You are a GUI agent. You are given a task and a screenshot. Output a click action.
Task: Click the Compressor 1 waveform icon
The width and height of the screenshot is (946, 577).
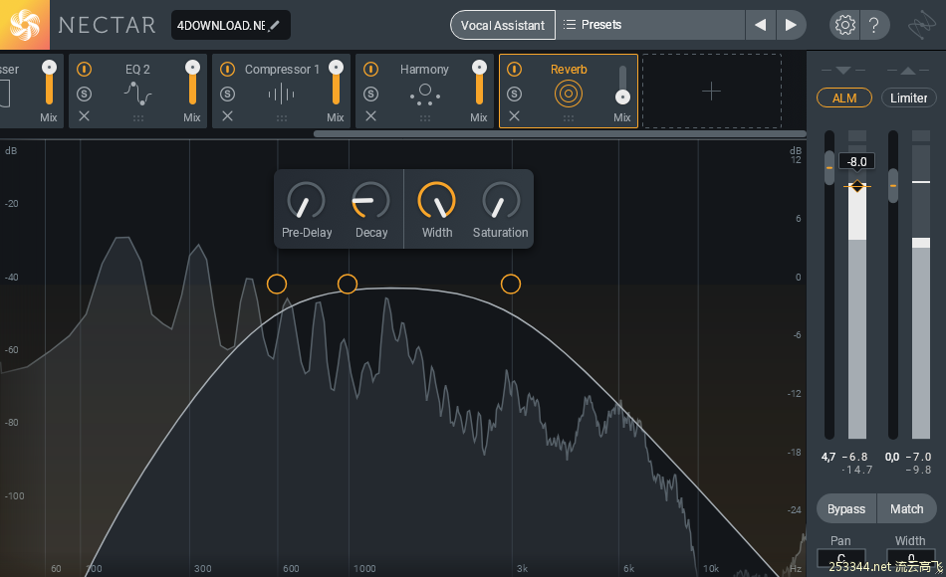(x=281, y=95)
